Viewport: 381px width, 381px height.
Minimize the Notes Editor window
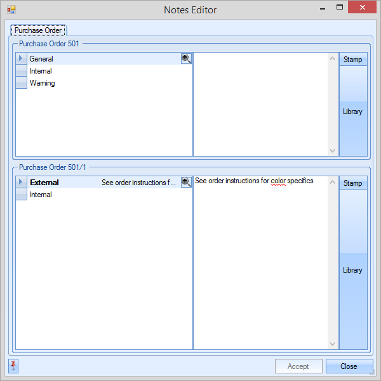(323, 8)
